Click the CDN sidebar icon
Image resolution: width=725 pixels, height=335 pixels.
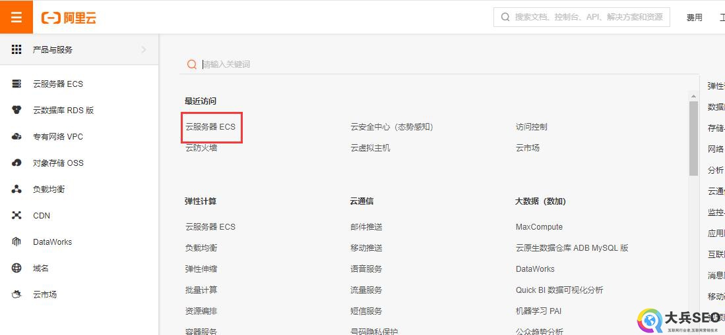click(x=16, y=215)
